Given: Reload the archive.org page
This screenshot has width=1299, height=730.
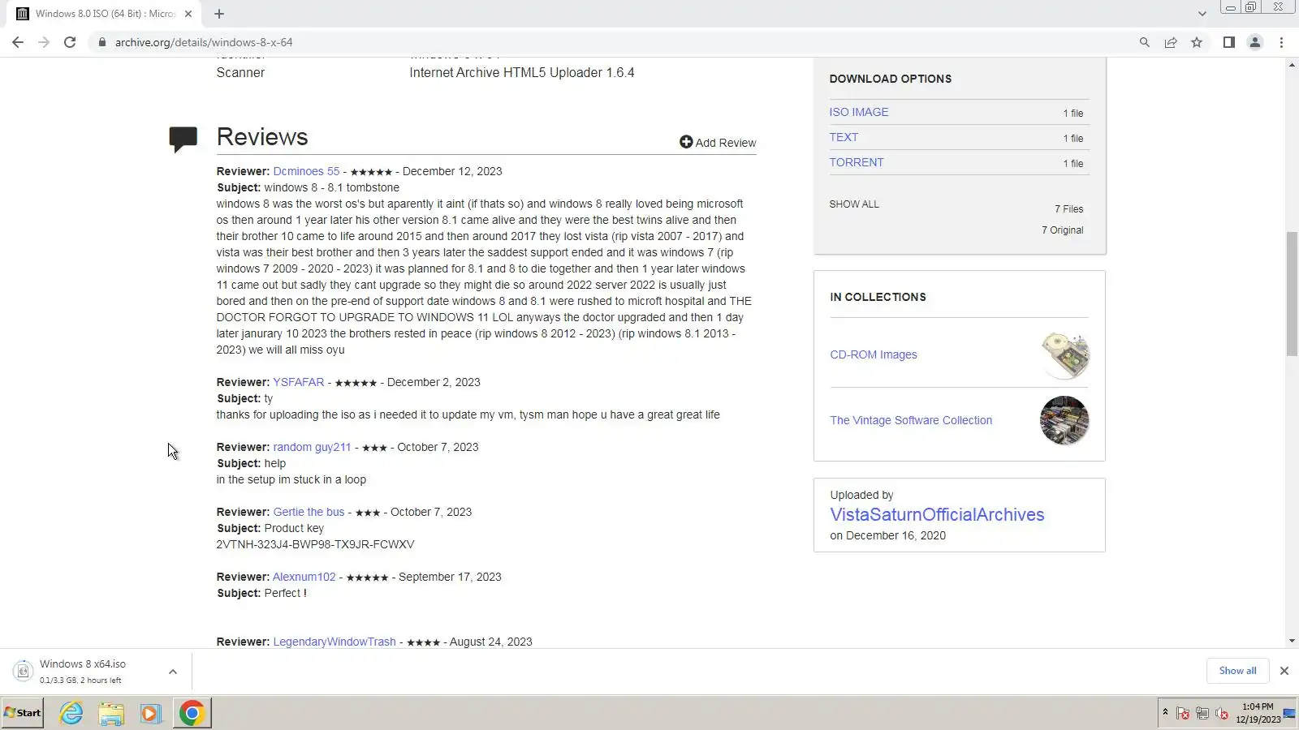Looking at the screenshot, I should click(x=70, y=42).
